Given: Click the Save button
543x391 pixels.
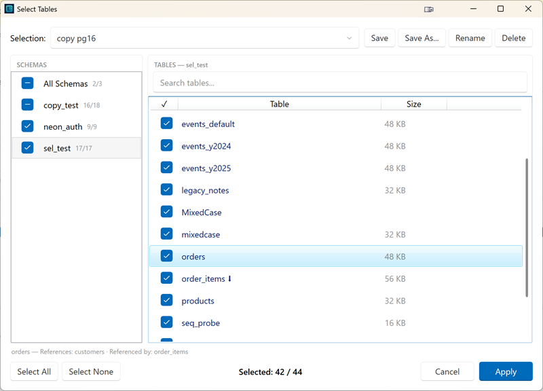Looking at the screenshot, I should pos(379,38).
